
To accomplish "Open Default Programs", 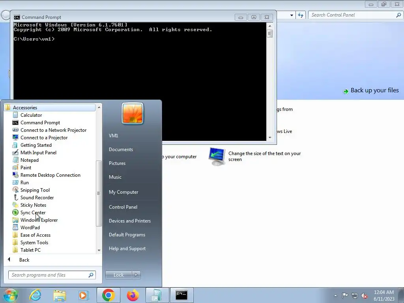I will point(127,235).
